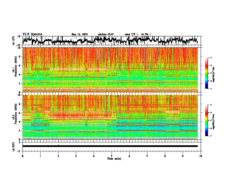The width and height of the screenshot is (226, 175).
Task: Click the ch.3 flat black voltage trace
Action: click(110, 146)
